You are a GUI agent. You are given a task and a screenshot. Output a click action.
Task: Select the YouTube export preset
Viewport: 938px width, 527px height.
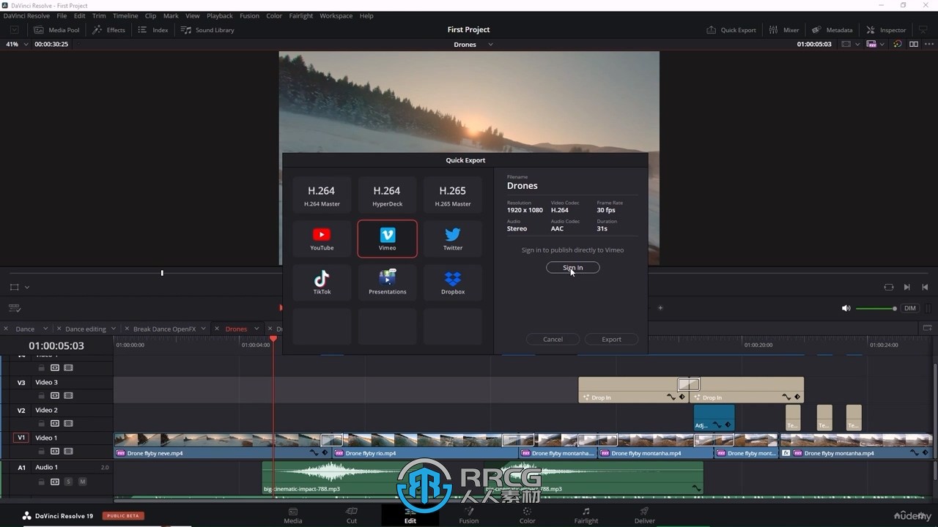(x=322, y=239)
